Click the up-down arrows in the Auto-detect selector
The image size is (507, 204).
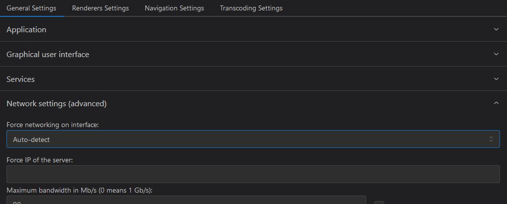pyautogui.click(x=491, y=139)
